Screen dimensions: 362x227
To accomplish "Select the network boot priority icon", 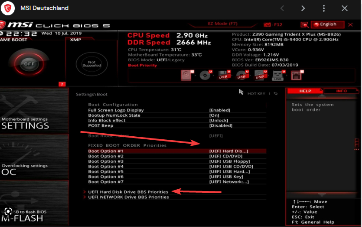I will click(297, 75).
